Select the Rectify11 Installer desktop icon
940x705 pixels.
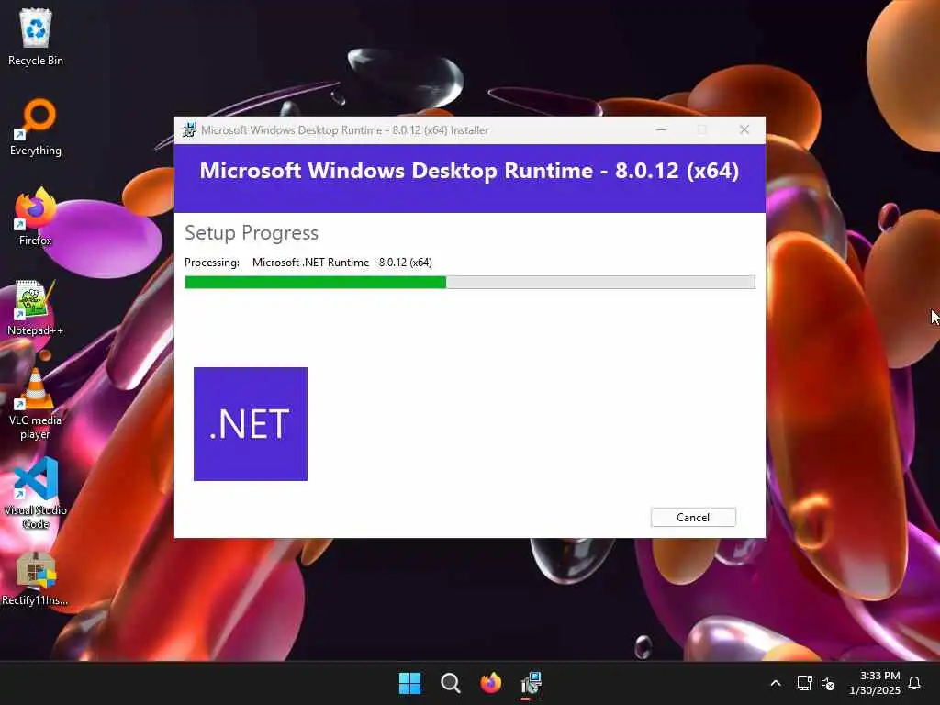tap(36, 578)
